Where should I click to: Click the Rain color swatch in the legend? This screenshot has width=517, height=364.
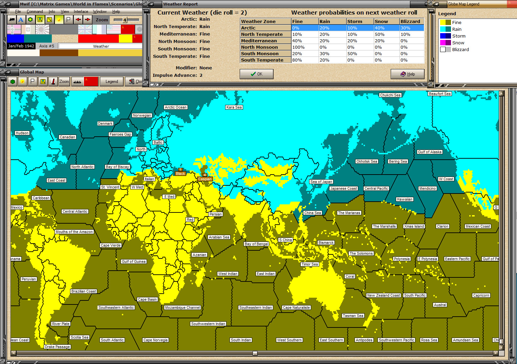[x=445, y=29]
